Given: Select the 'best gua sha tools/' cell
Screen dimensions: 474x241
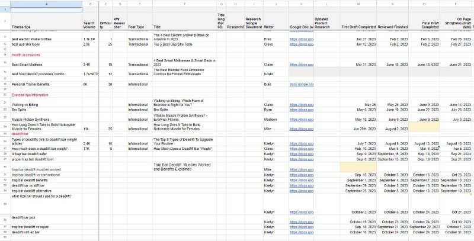Looking at the screenshot, I should 47,44.
